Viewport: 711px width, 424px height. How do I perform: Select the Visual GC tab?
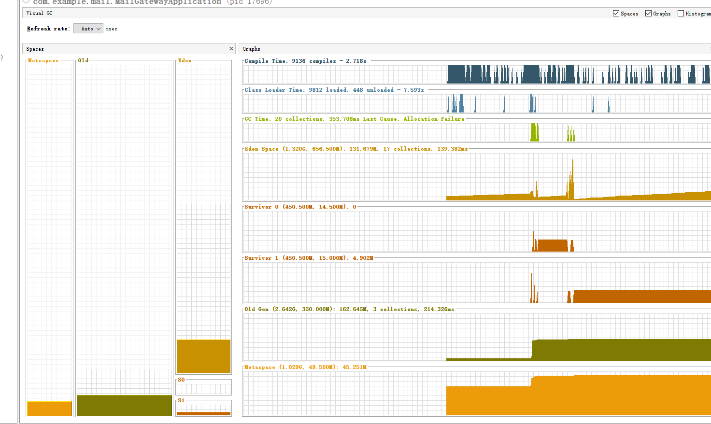[x=40, y=13]
